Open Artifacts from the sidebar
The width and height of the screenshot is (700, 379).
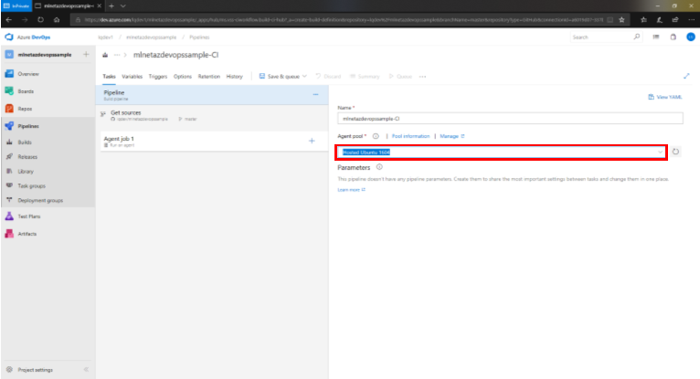pos(27,233)
